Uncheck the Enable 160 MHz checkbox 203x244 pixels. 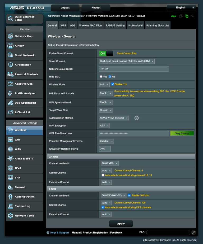pos(129,195)
